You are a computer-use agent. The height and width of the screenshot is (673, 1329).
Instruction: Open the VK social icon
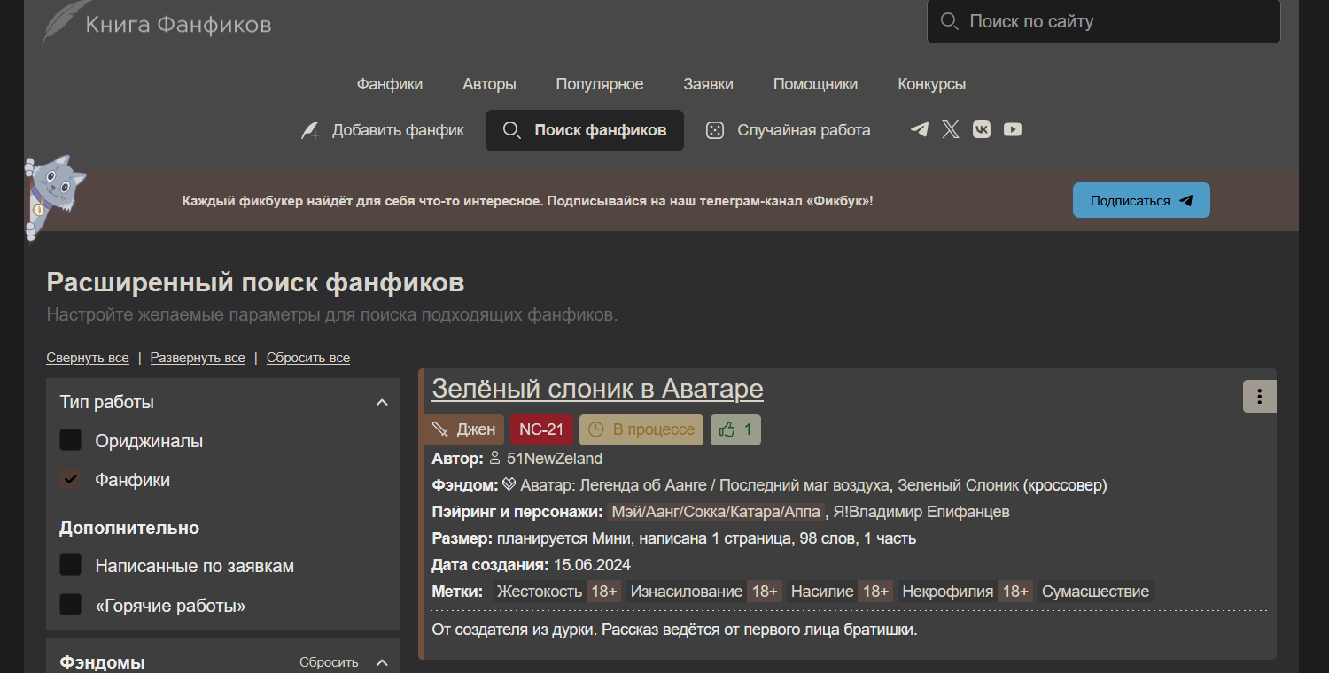(982, 130)
